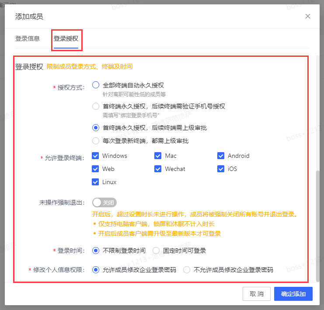Click the 未操作强制退出 field label
Screen dimensions: 324x310
62,202
